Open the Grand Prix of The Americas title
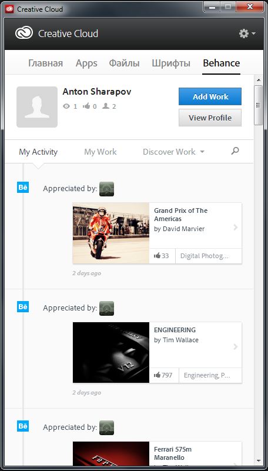268x471 pixels. click(x=180, y=215)
